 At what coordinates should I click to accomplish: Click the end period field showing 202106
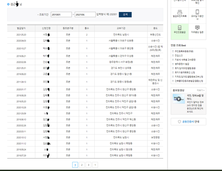(85, 15)
